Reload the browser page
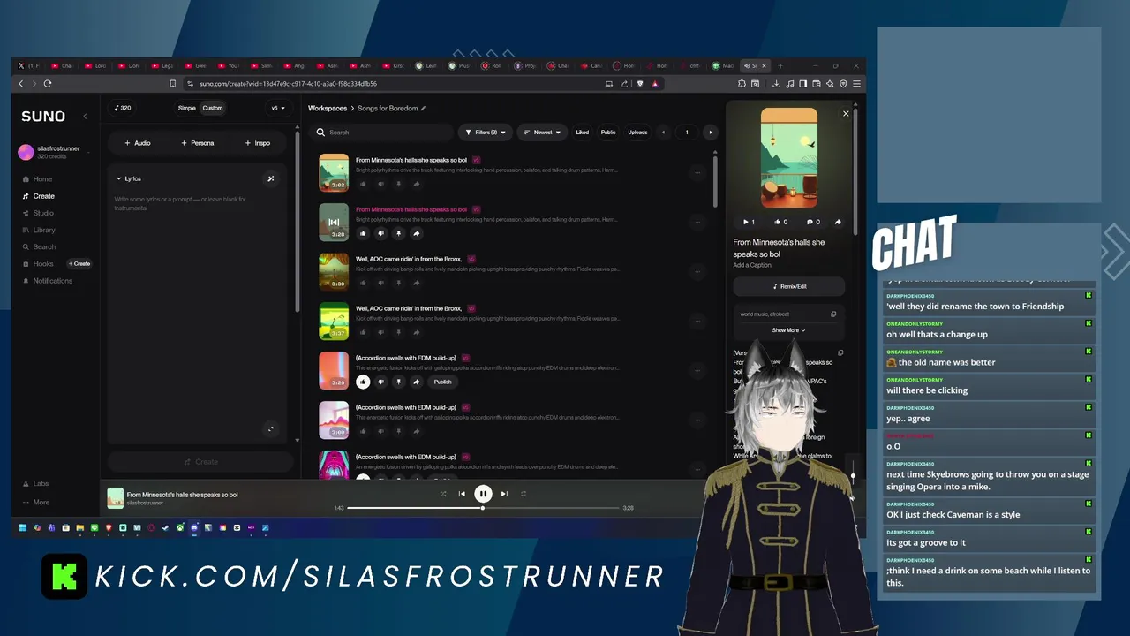This screenshot has height=636, width=1130. (48, 84)
